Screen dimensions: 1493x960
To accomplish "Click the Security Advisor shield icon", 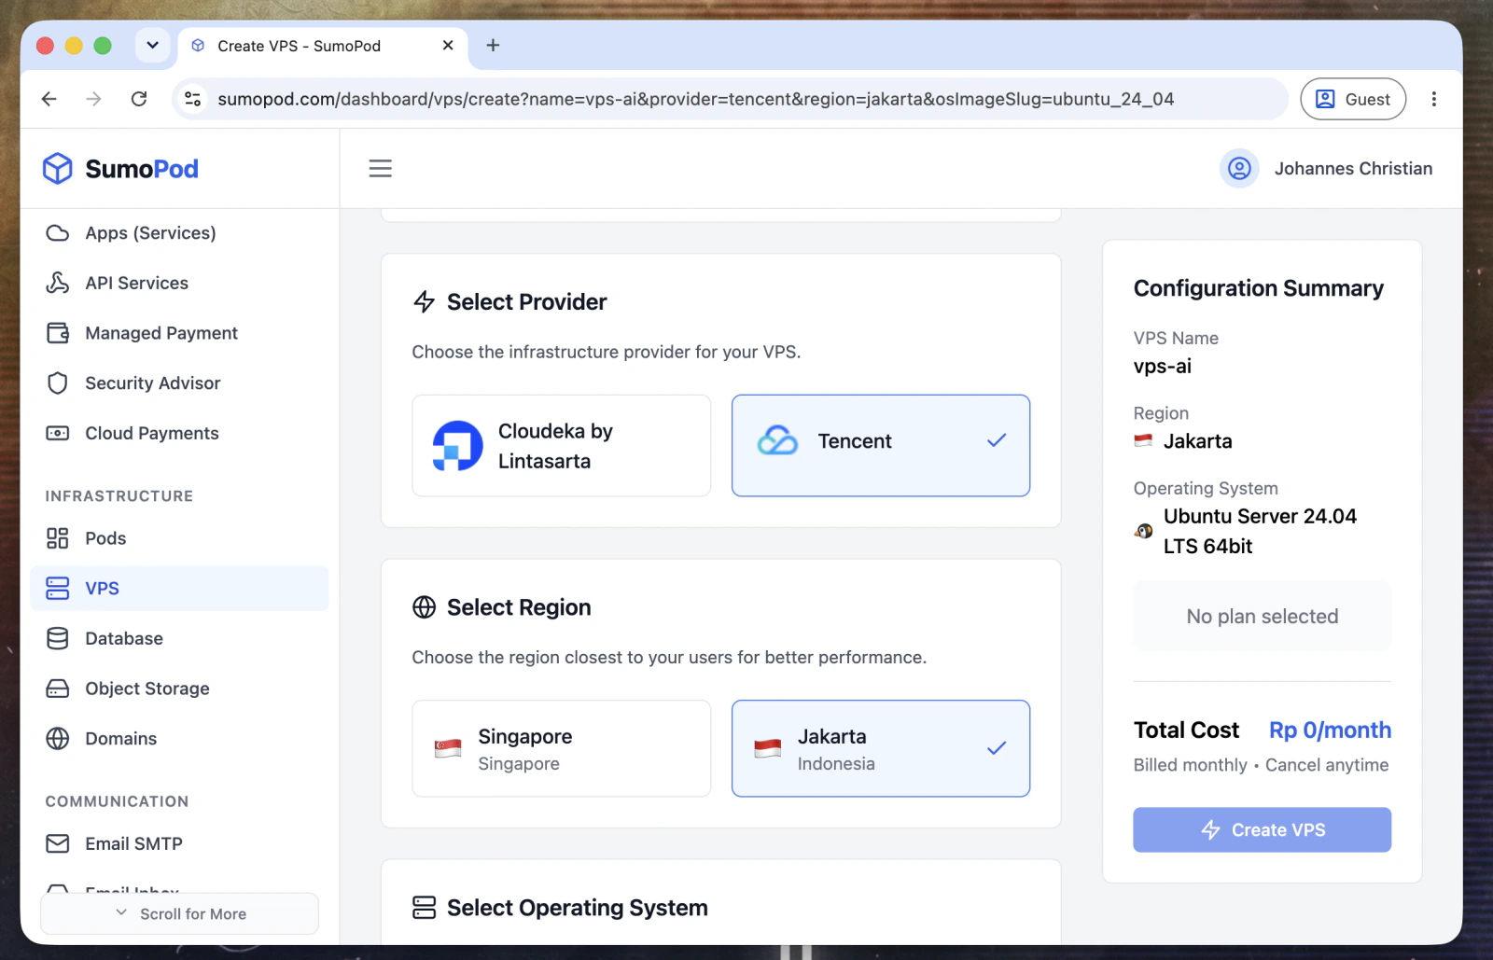I will click(x=58, y=383).
